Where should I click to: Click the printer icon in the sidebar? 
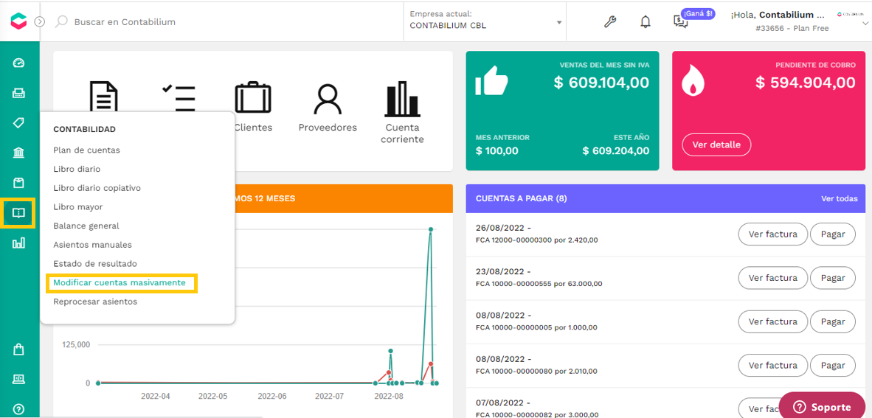19,93
